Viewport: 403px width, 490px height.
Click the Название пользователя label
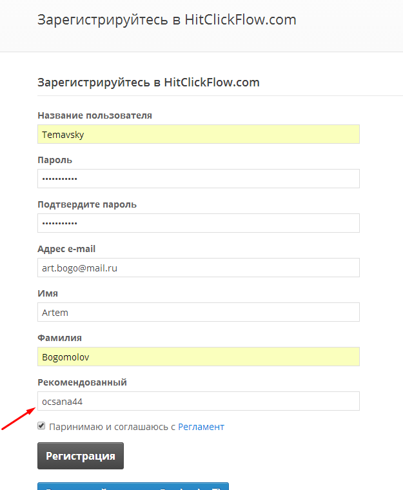click(x=95, y=115)
